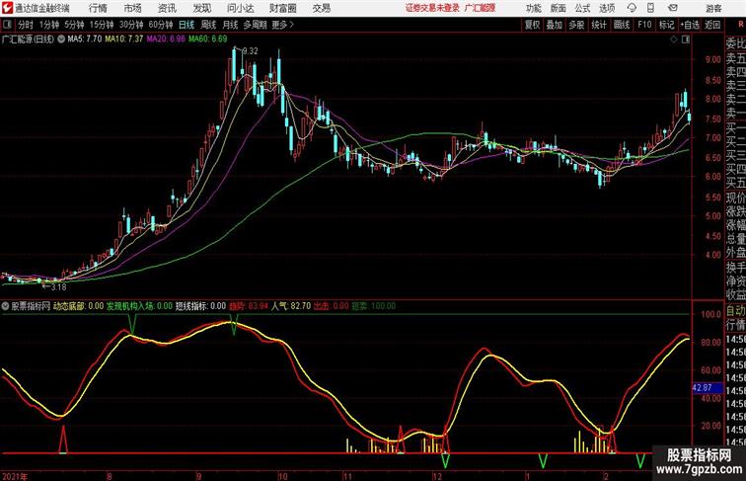746x481 pixels.
Task: Click the 短线指标: 0.00 label
Action: pyautogui.click(x=200, y=306)
